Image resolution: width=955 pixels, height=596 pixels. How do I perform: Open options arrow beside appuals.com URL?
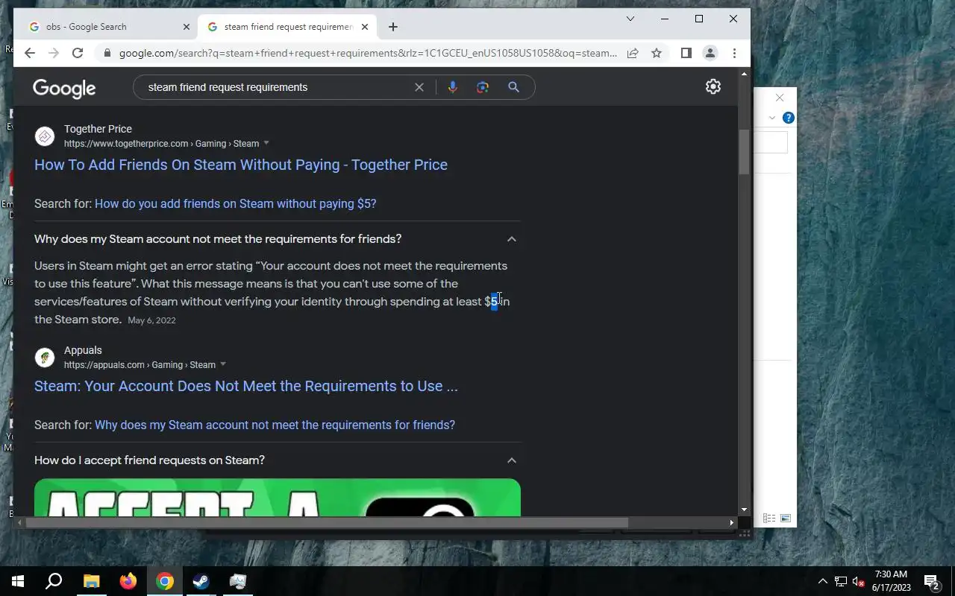(223, 364)
